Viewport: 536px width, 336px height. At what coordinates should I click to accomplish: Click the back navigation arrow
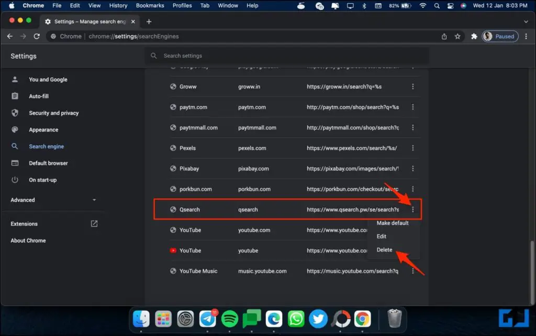click(x=10, y=36)
